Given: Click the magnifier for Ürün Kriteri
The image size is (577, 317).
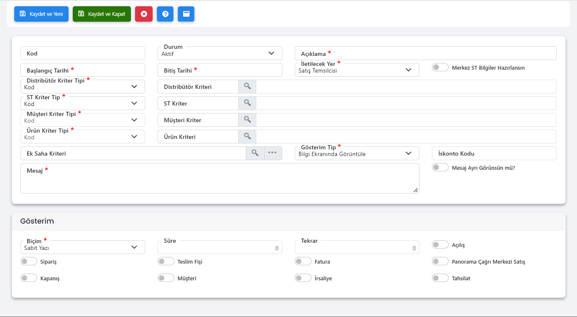Looking at the screenshot, I should coord(247,136).
